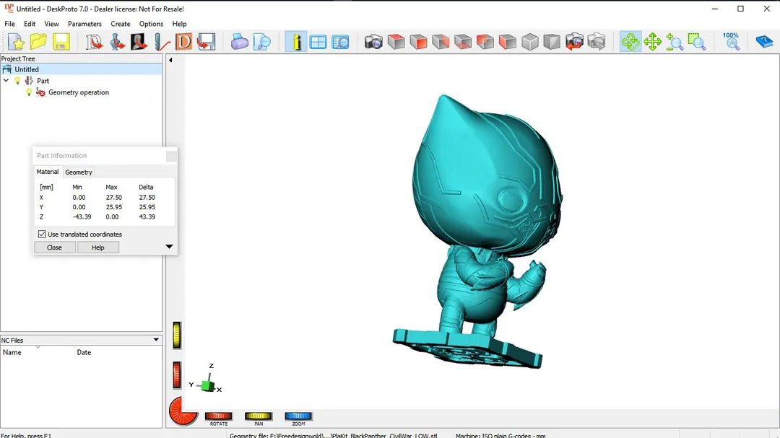Collapse the side panel with the left arrow

pos(170,60)
